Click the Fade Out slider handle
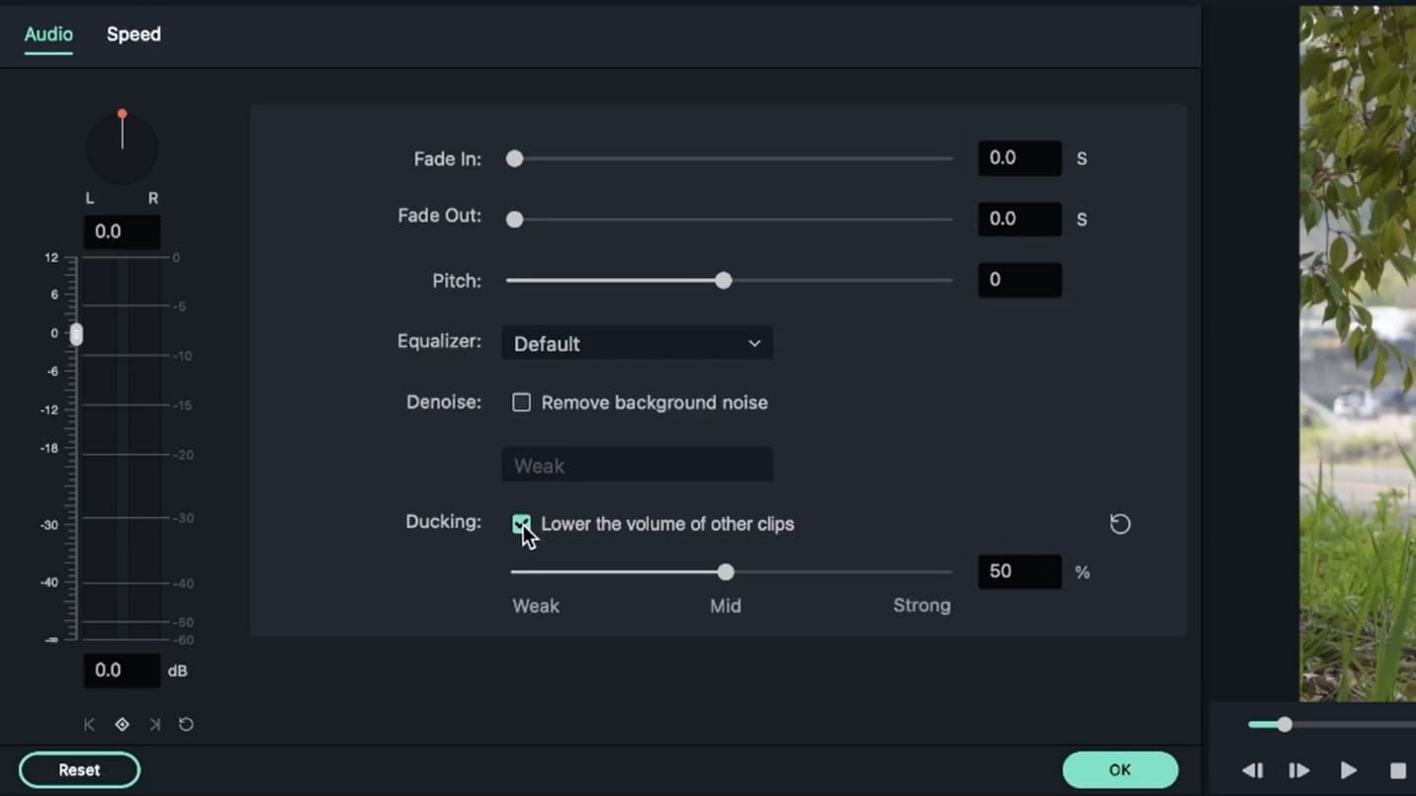Image resolution: width=1416 pixels, height=796 pixels. tap(514, 220)
